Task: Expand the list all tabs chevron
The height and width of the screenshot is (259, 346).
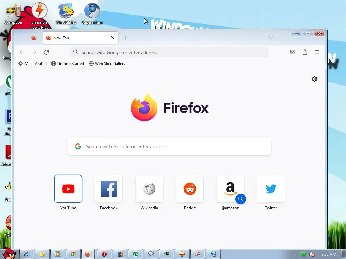Action: click(271, 38)
